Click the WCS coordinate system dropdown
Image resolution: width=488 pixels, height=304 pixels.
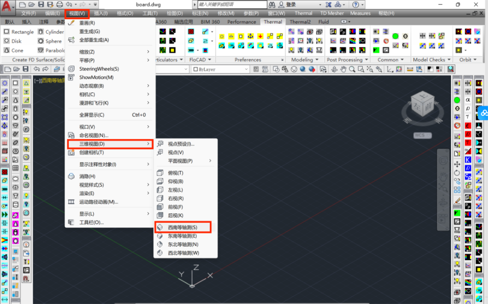click(423, 135)
